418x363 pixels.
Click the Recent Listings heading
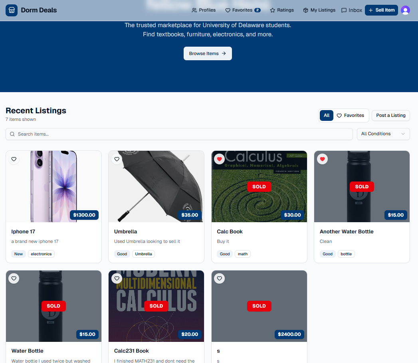coord(36,110)
